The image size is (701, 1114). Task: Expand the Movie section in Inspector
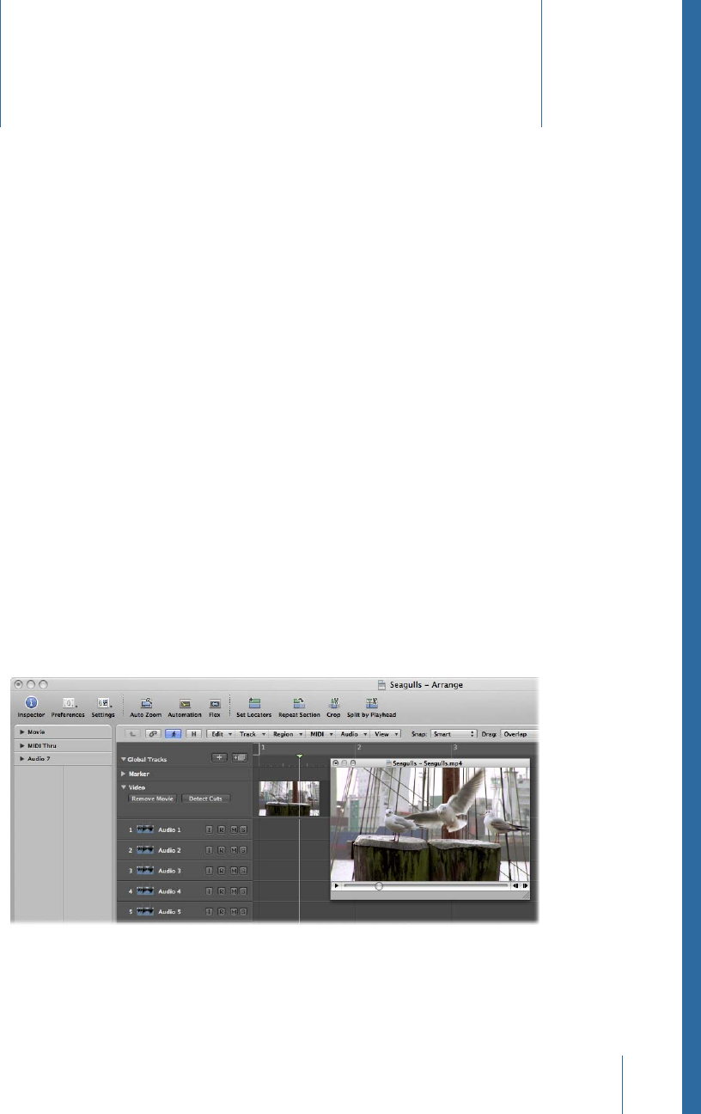coord(23,733)
